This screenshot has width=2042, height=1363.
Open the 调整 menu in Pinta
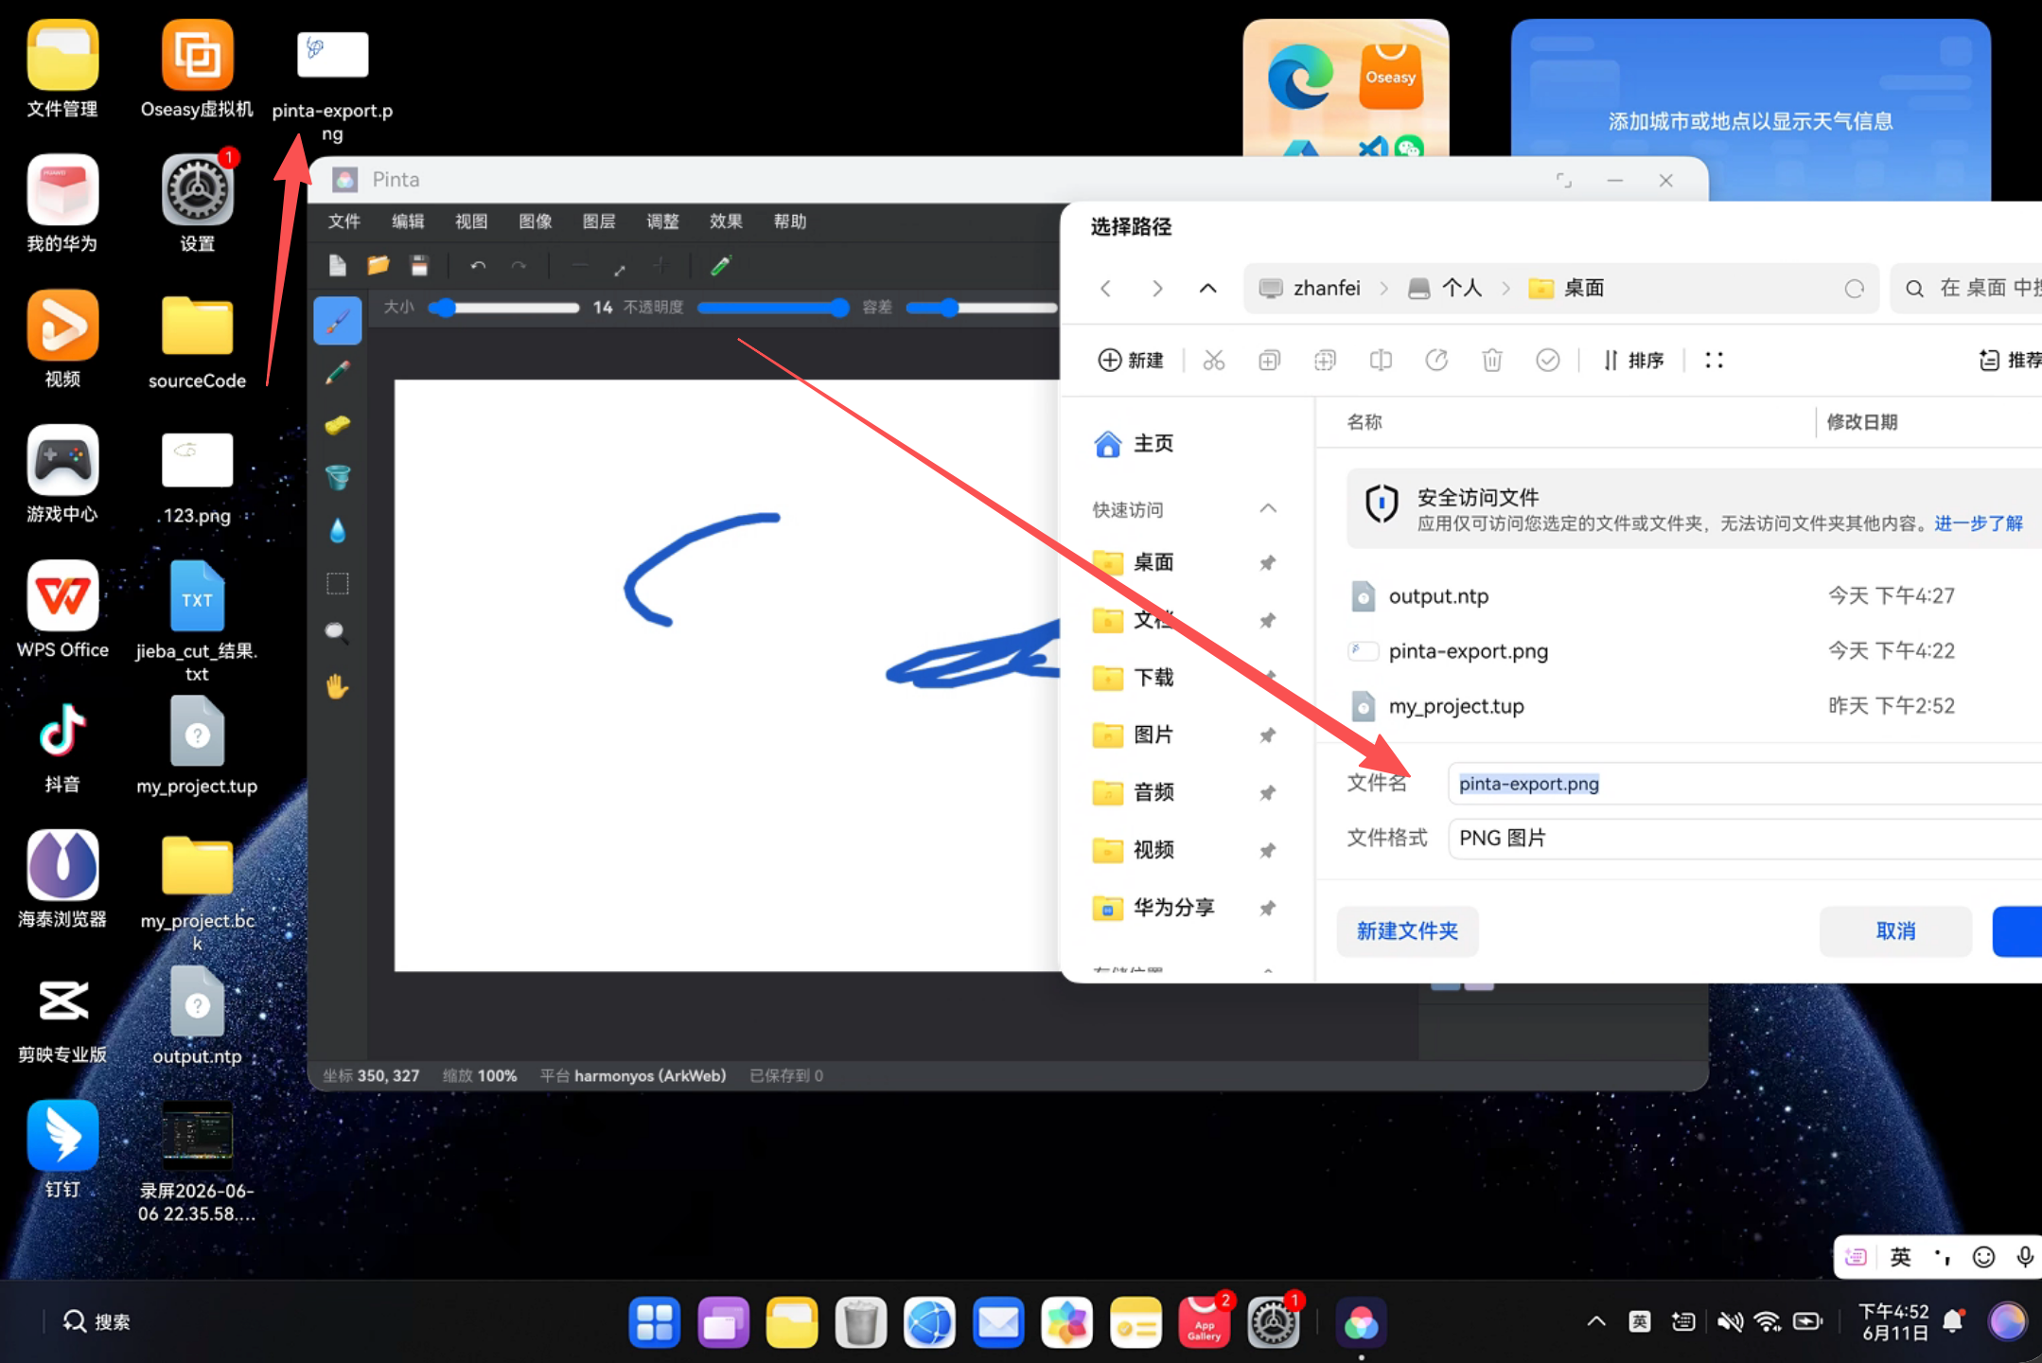pyautogui.click(x=662, y=221)
